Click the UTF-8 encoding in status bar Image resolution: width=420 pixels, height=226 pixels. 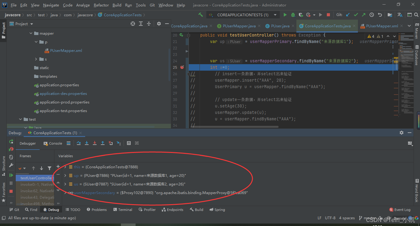pyautogui.click(x=330, y=218)
